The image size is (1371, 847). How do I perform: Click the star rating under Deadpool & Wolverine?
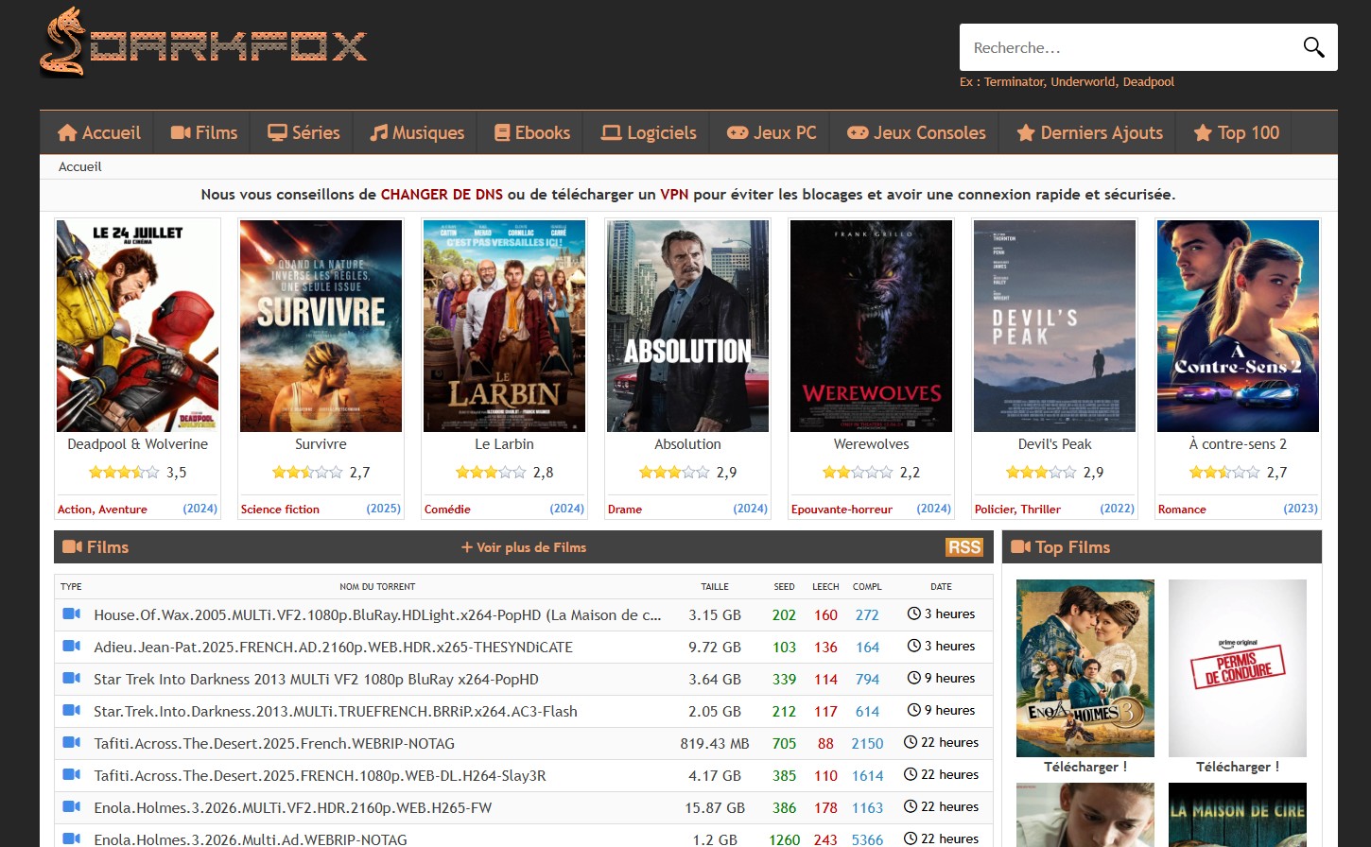click(124, 472)
